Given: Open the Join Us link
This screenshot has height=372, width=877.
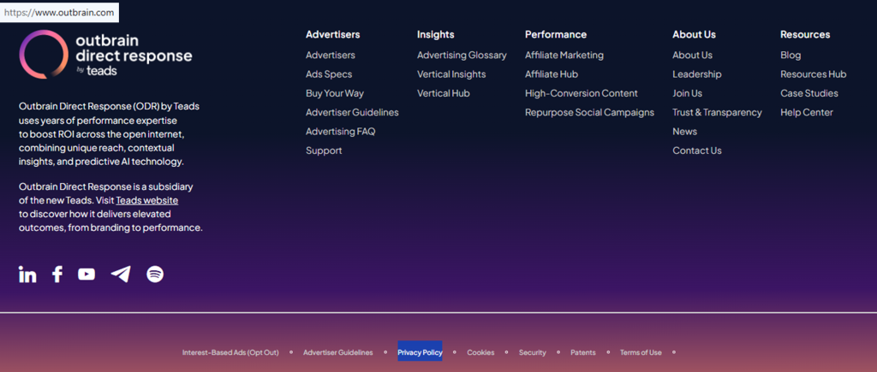Looking at the screenshot, I should click(688, 93).
